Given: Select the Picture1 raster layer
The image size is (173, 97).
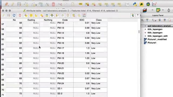Looking at the screenshot, I should pyautogui.click(x=152, y=43).
